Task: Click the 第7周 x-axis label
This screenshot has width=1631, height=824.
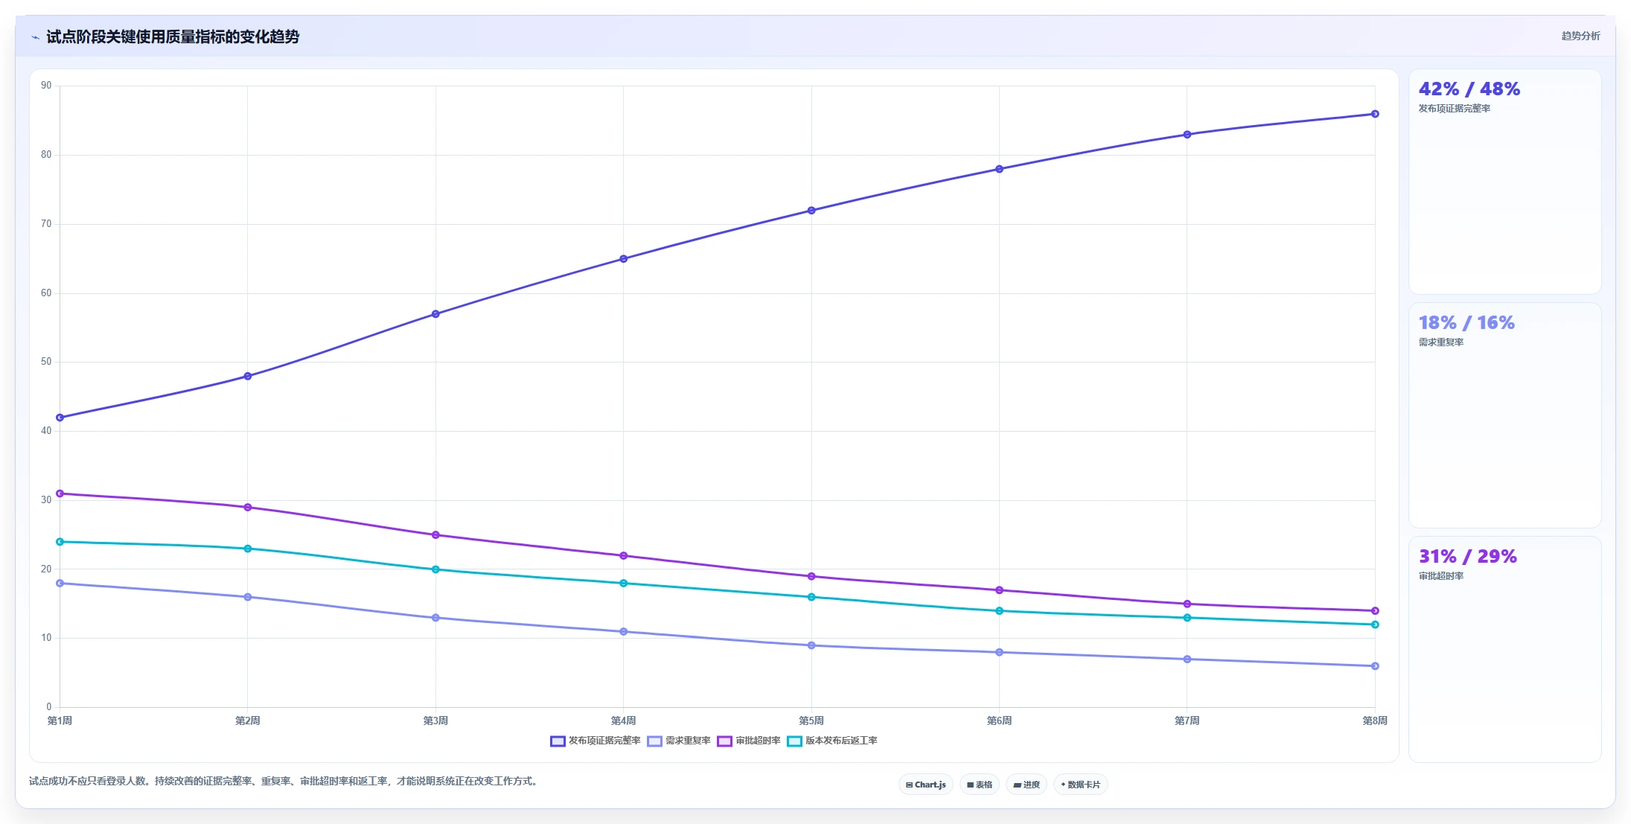Action: [x=1187, y=721]
